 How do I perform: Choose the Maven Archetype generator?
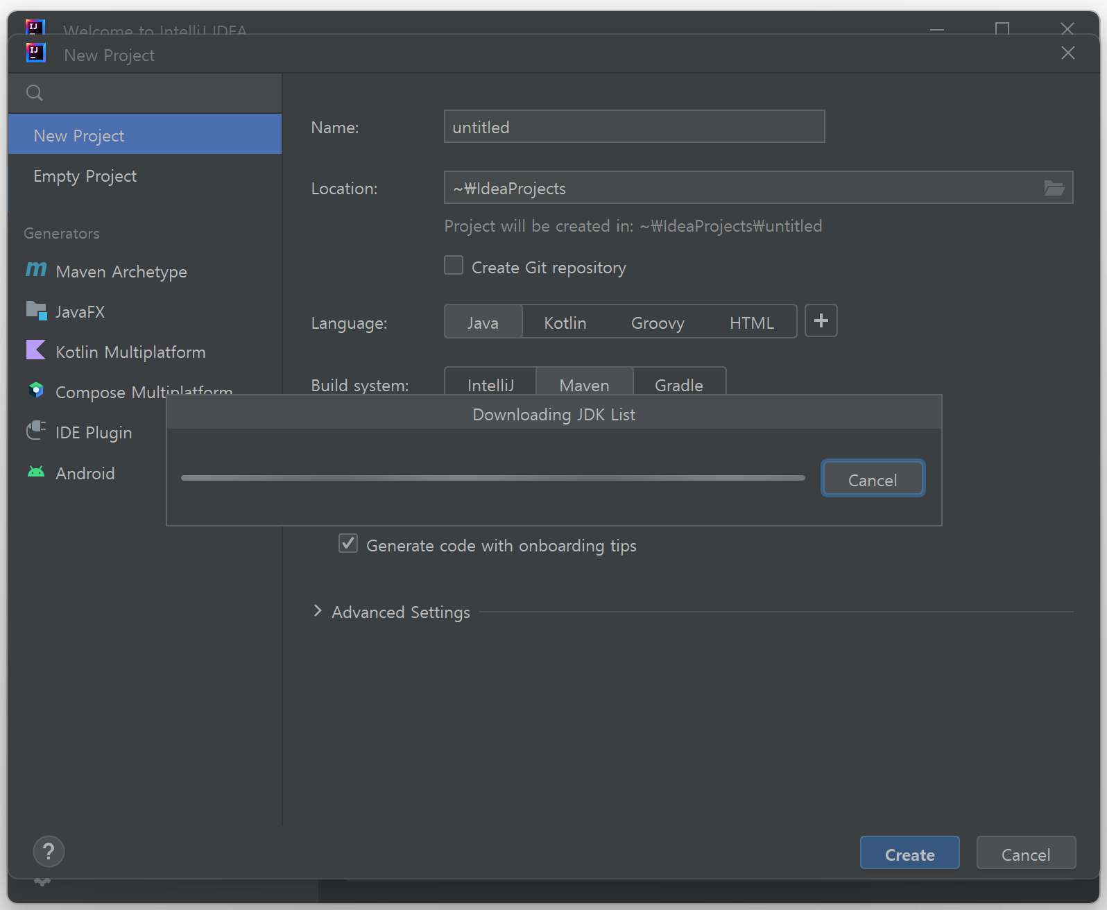point(145,271)
